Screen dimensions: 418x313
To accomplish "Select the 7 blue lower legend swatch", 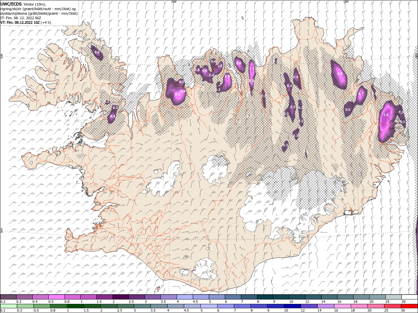I will click(x=242, y=306).
